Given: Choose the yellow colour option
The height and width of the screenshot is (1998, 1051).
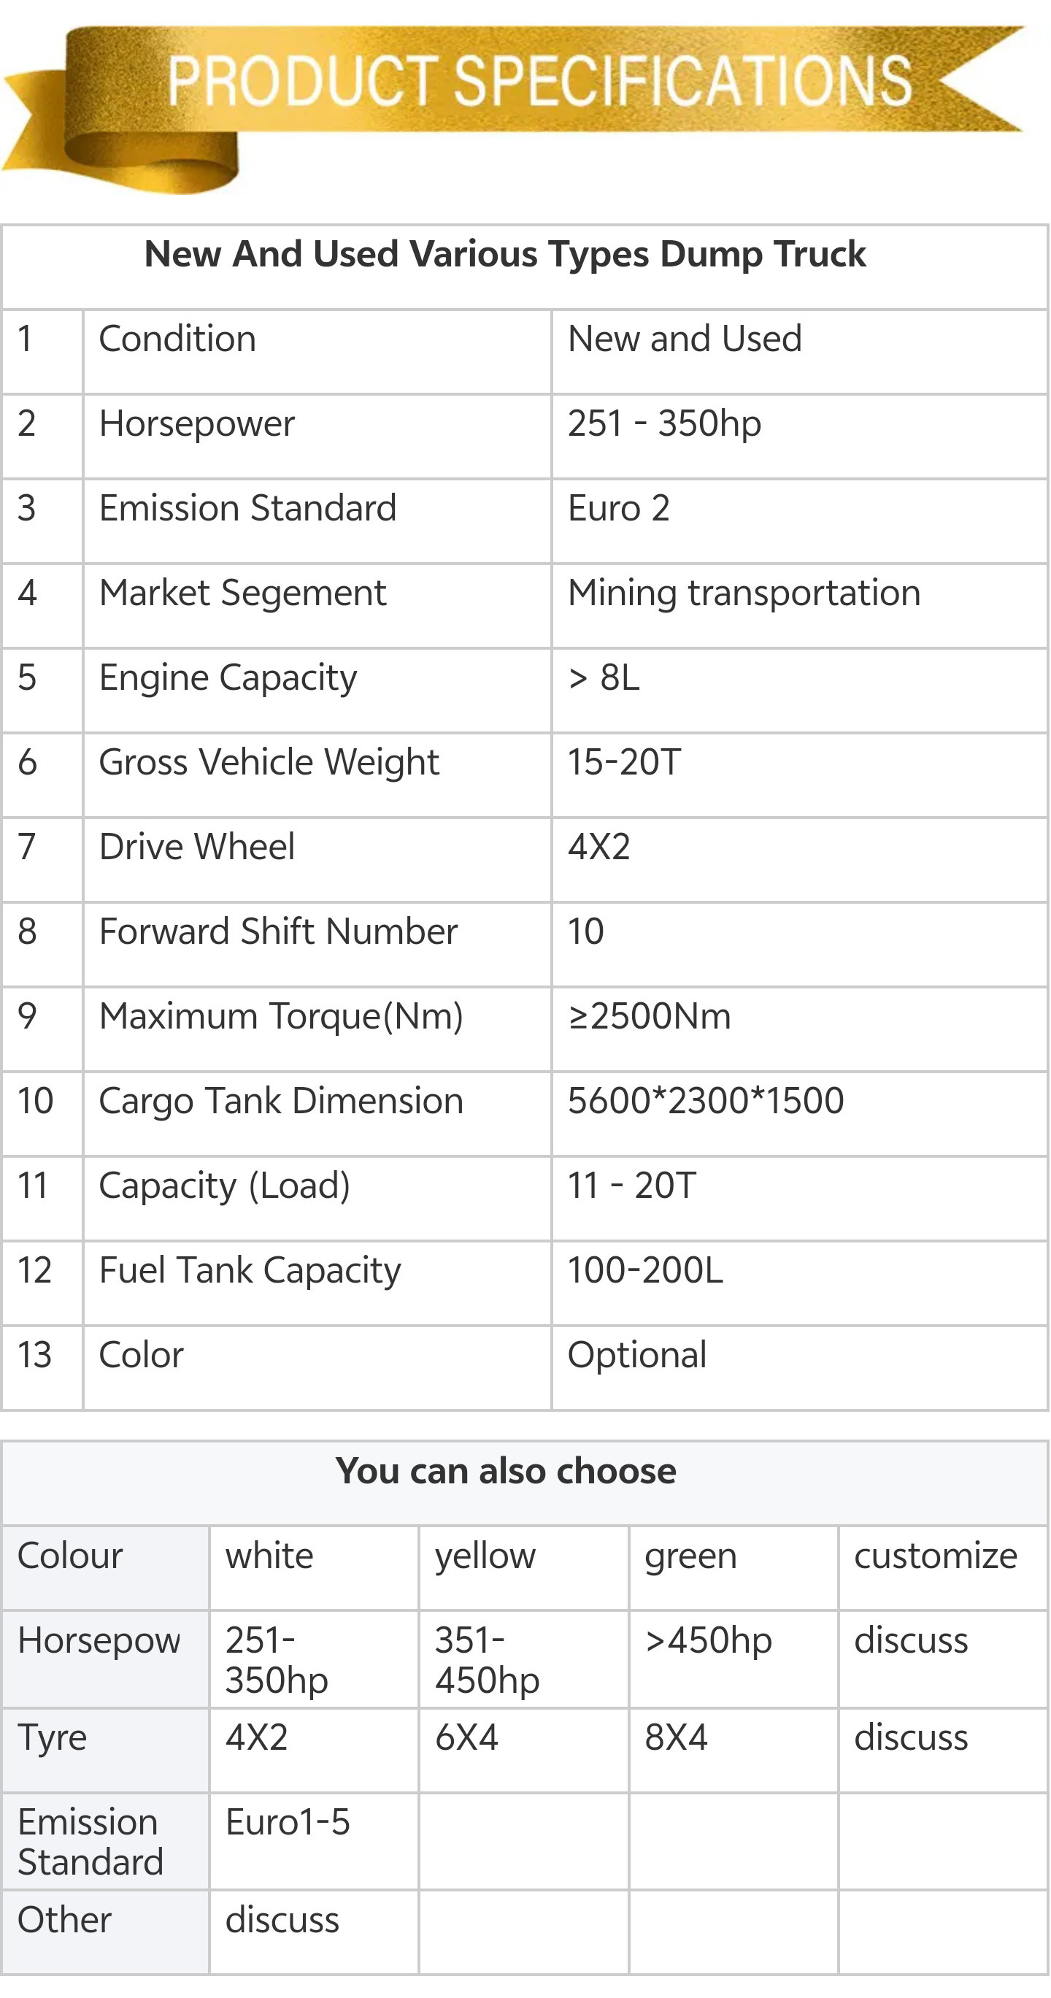Looking at the screenshot, I should pyautogui.click(x=485, y=1556).
